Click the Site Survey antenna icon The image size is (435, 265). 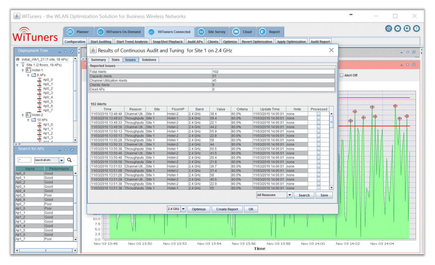coord(201,32)
